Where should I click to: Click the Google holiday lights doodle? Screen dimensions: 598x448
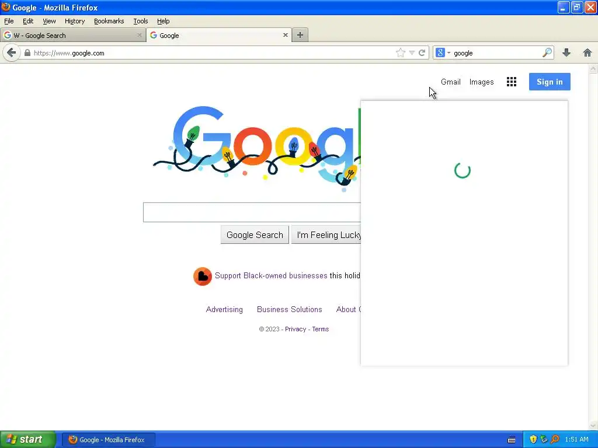click(257, 149)
